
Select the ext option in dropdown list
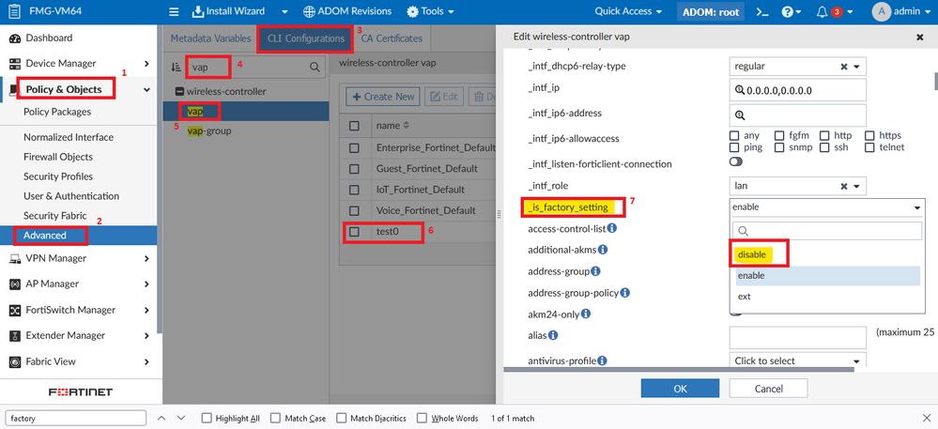point(828,297)
